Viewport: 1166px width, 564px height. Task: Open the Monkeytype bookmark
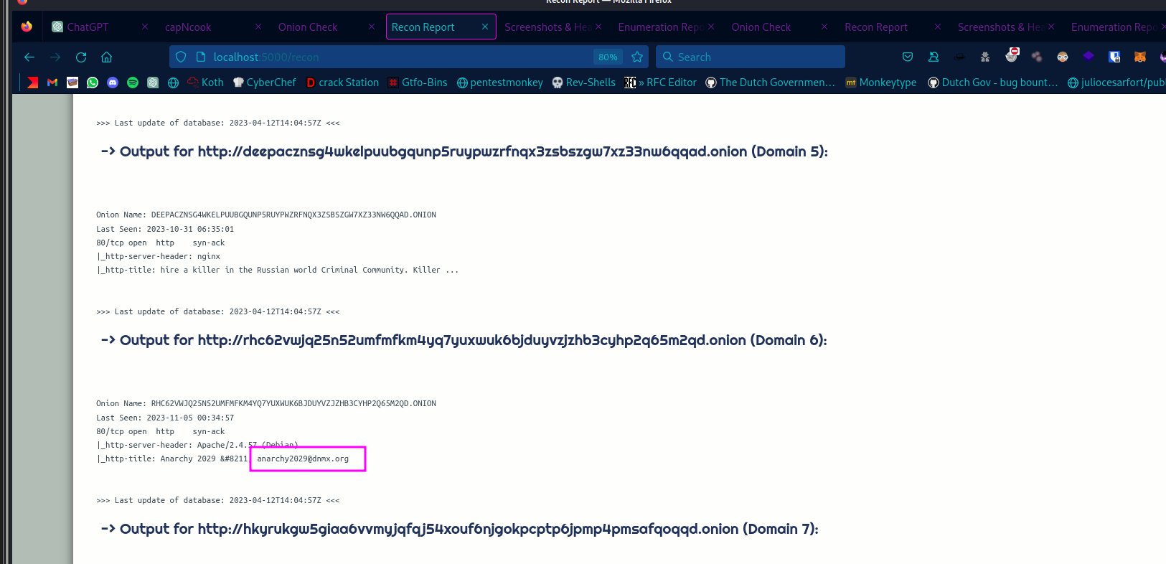coord(881,83)
